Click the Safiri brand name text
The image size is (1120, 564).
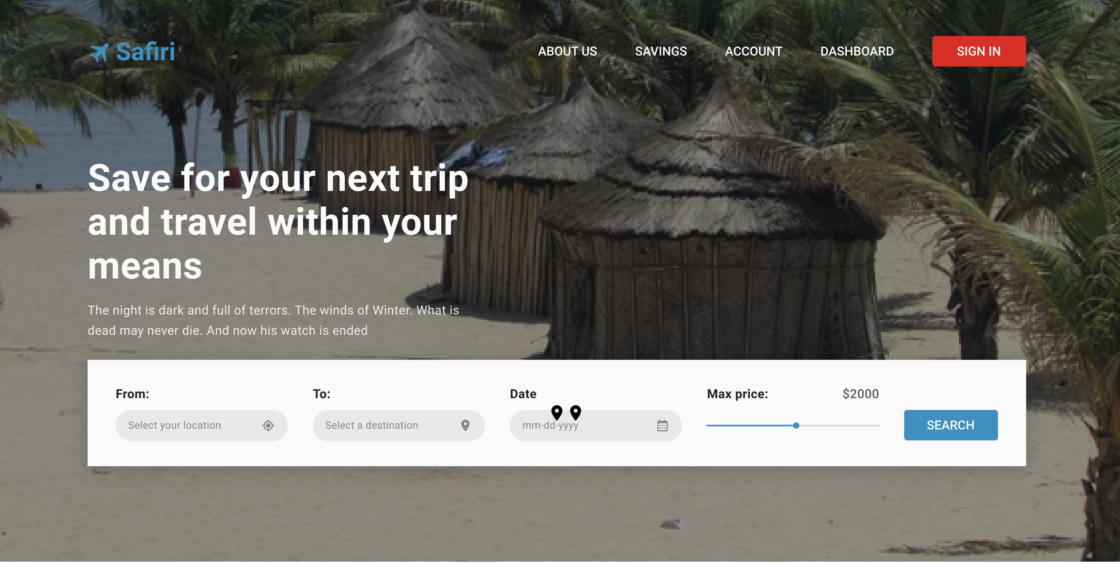point(145,52)
